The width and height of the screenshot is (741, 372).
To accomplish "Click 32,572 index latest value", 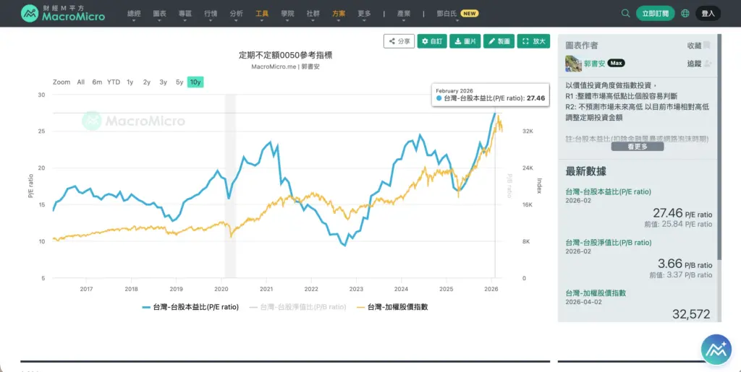I will tap(690, 314).
